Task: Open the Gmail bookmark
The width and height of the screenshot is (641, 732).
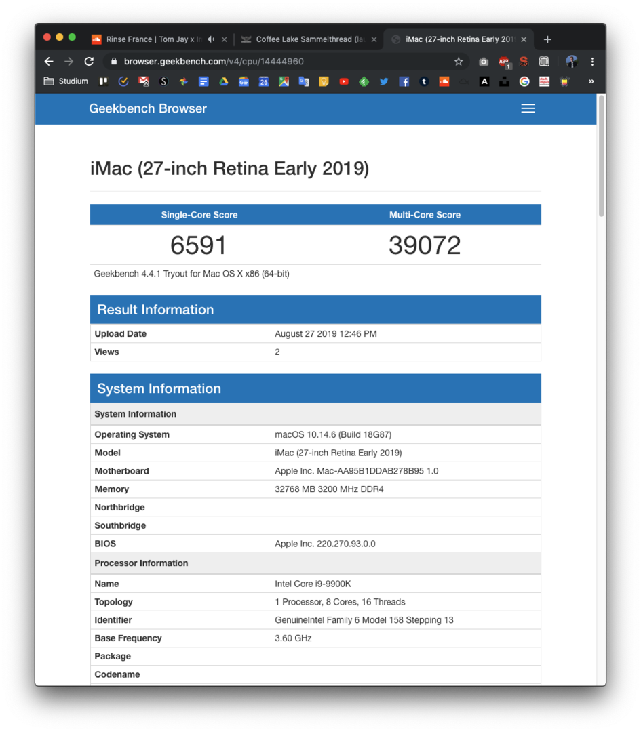Action: point(143,82)
